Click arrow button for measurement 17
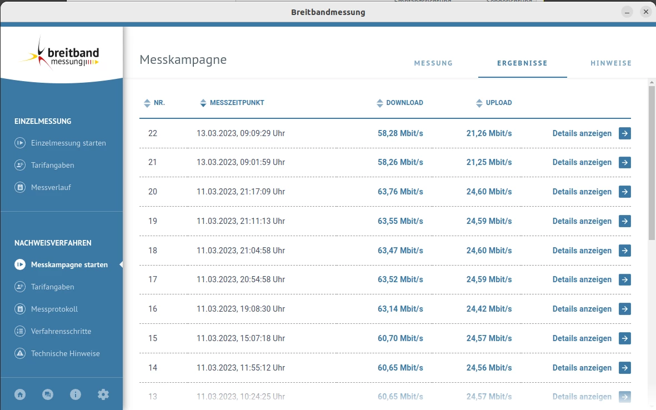656x410 pixels. point(625,279)
